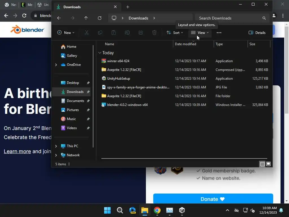The width and height of the screenshot is (289, 217).
Task: Expand Network tree node
Action: pos(56,155)
